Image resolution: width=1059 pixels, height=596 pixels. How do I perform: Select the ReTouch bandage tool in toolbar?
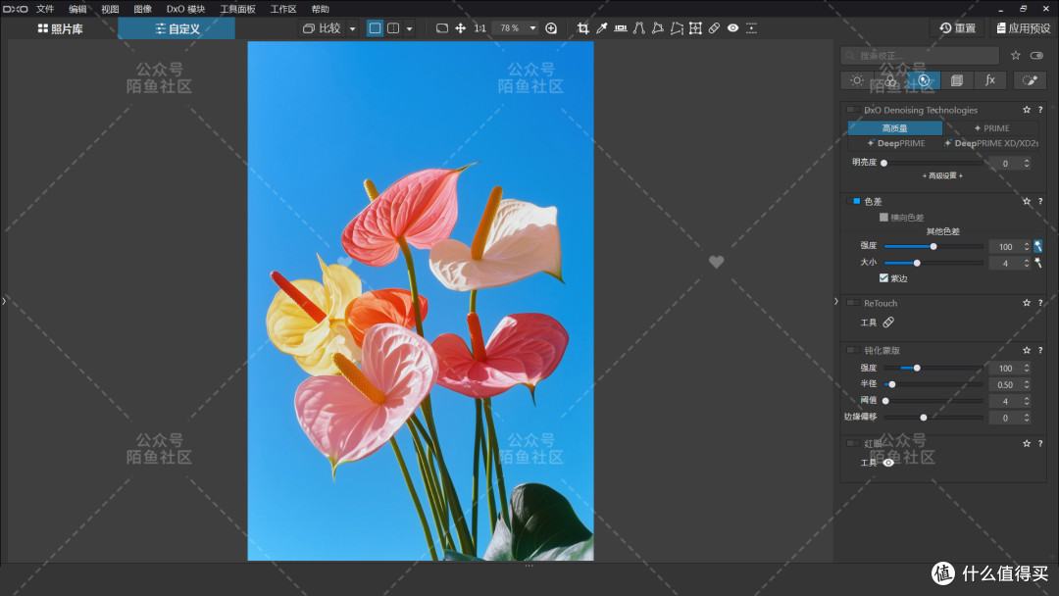714,28
